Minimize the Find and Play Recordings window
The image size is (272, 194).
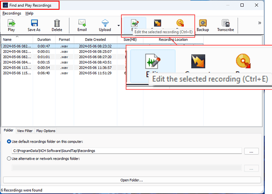click(x=228, y=5)
